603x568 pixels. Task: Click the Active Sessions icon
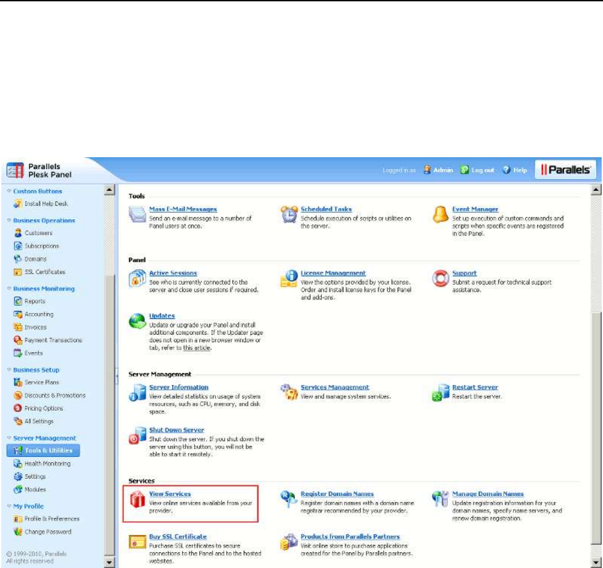pyautogui.click(x=137, y=278)
